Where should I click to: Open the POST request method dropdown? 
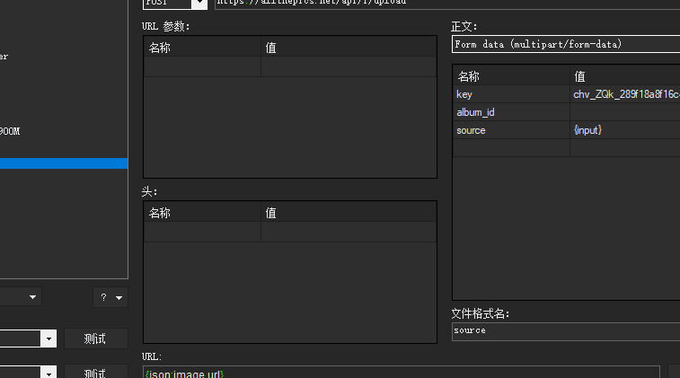(x=199, y=3)
